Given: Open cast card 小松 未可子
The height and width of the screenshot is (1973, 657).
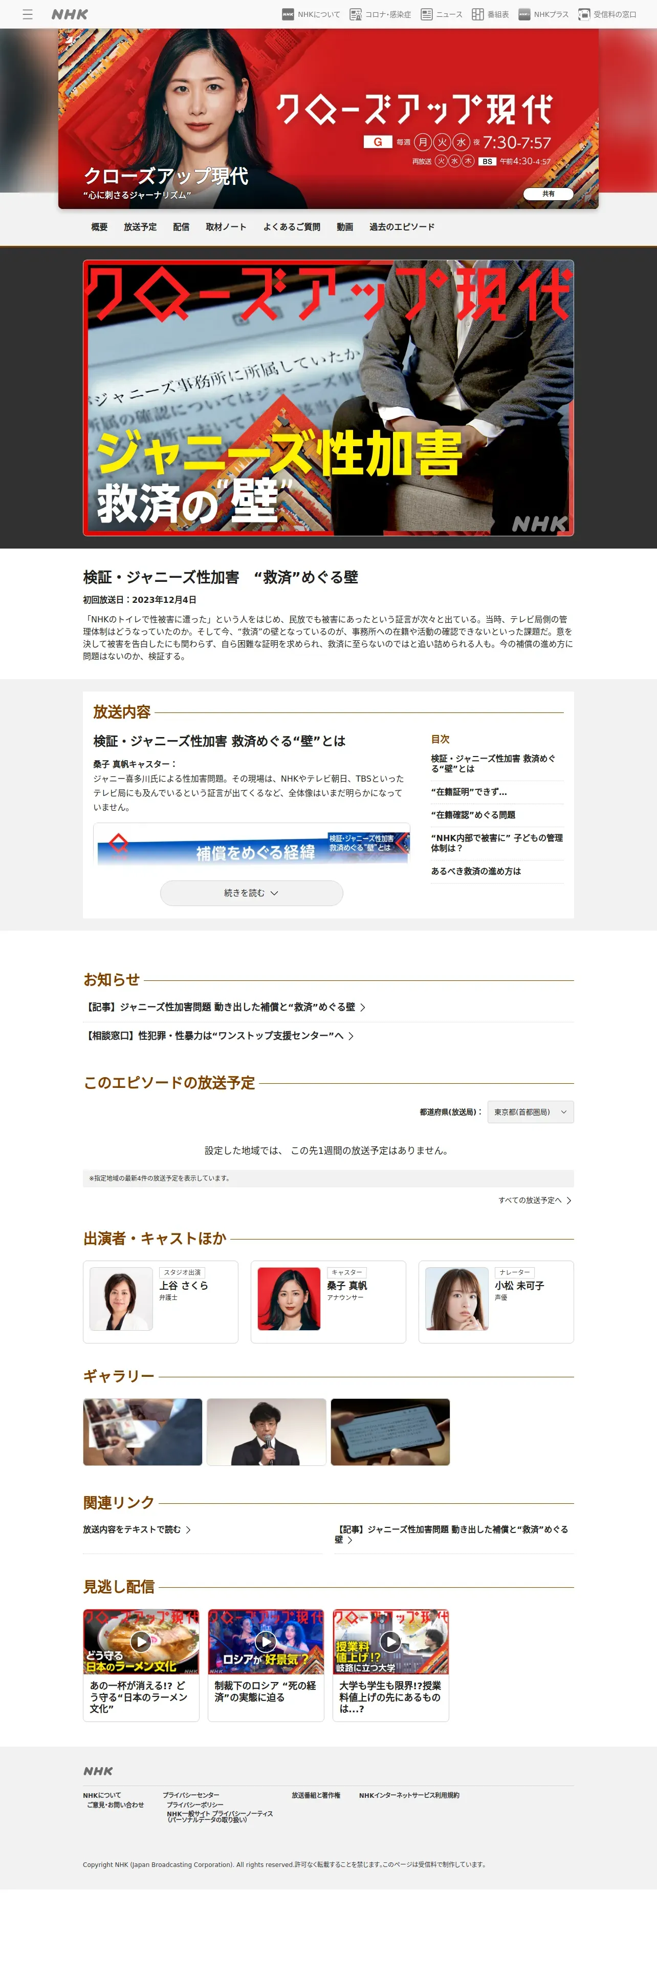Looking at the screenshot, I should pos(496,1302).
